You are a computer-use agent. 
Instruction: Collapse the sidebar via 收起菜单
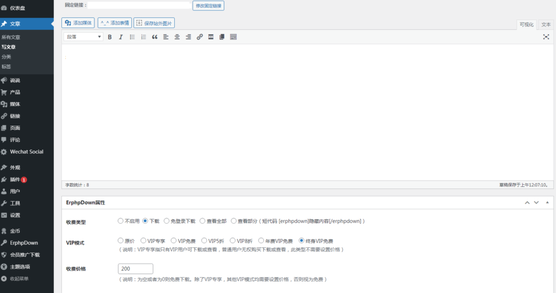(27, 278)
